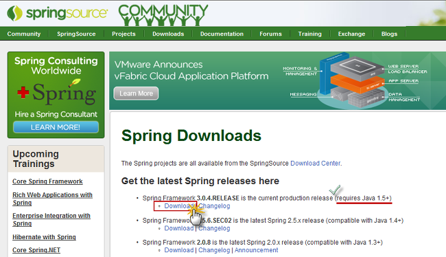Open Forums in the nav bar

click(x=270, y=34)
